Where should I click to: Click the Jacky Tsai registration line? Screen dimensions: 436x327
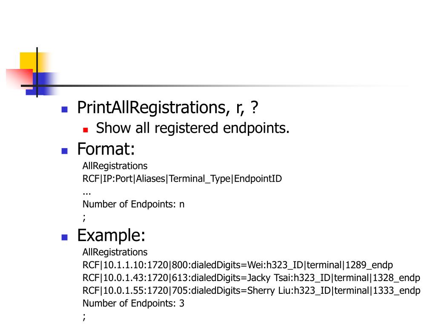point(251,278)
